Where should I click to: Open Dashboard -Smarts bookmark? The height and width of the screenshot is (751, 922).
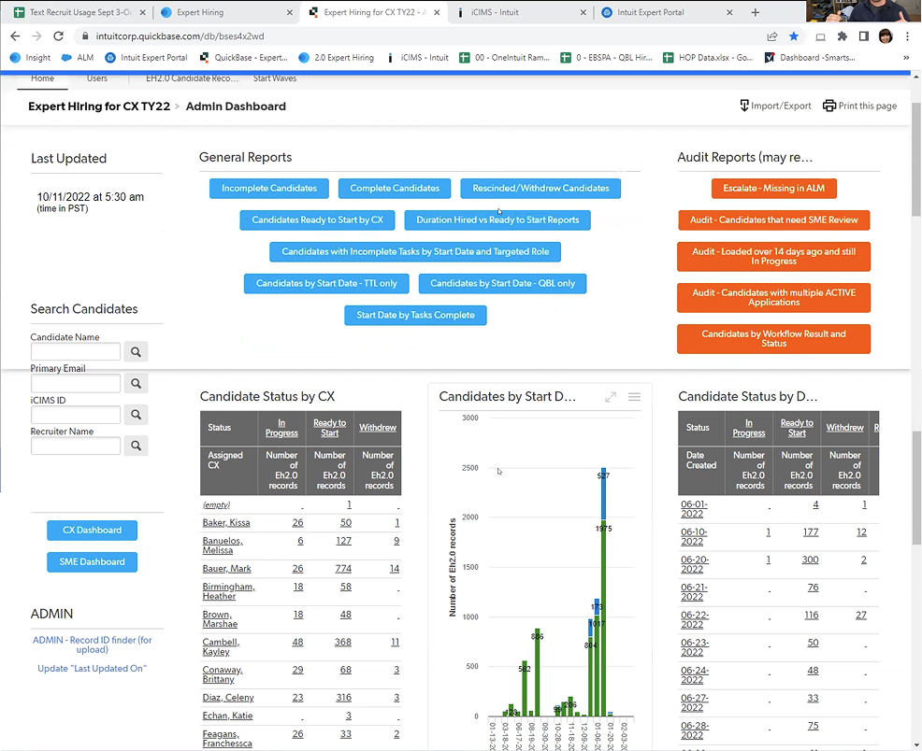click(x=810, y=58)
